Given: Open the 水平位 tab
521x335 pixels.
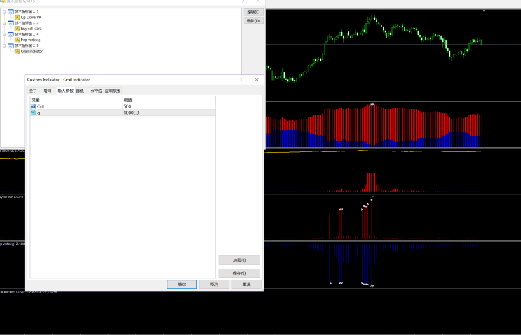Looking at the screenshot, I should 96,91.
